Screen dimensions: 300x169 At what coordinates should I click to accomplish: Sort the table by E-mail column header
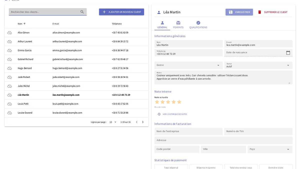click(x=56, y=24)
